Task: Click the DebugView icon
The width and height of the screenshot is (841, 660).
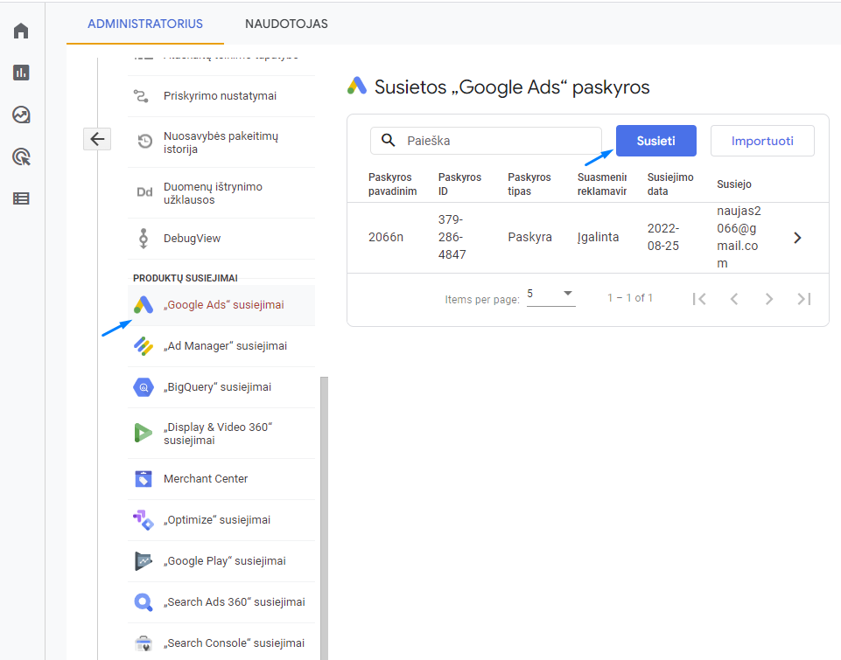Action: [x=144, y=239]
